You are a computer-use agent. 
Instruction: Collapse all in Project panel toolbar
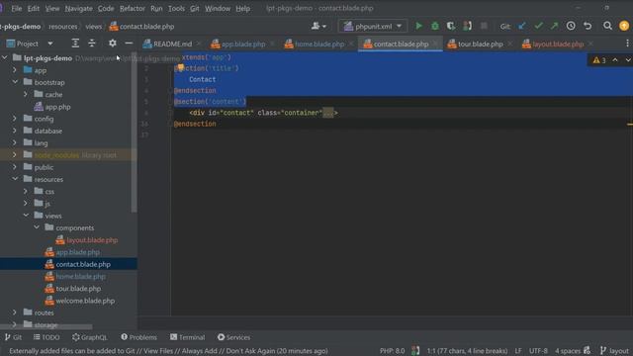[92, 44]
